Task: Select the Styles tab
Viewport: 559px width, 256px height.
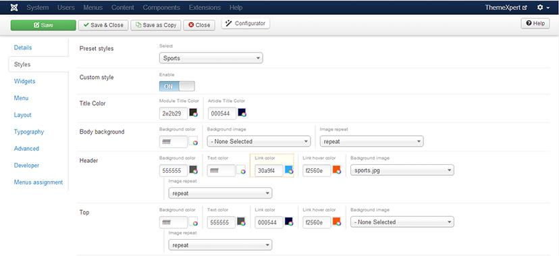Action: click(x=22, y=65)
